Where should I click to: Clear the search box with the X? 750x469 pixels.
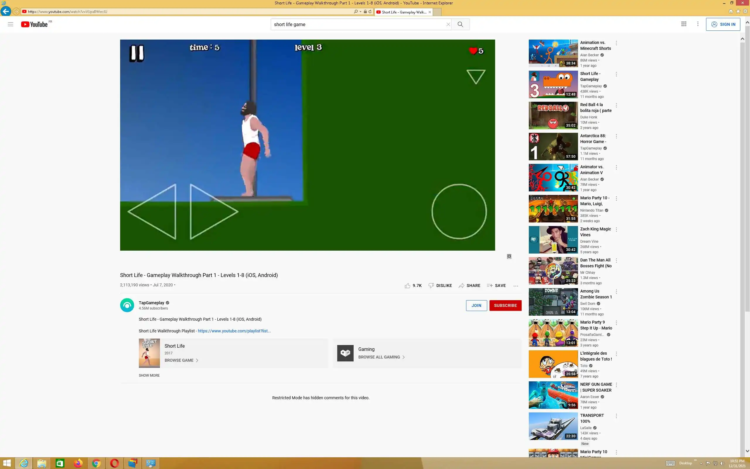[x=448, y=24]
